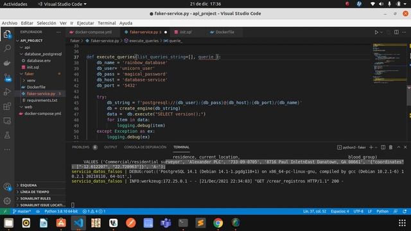Open the Docker view icon

(x=7, y=63)
